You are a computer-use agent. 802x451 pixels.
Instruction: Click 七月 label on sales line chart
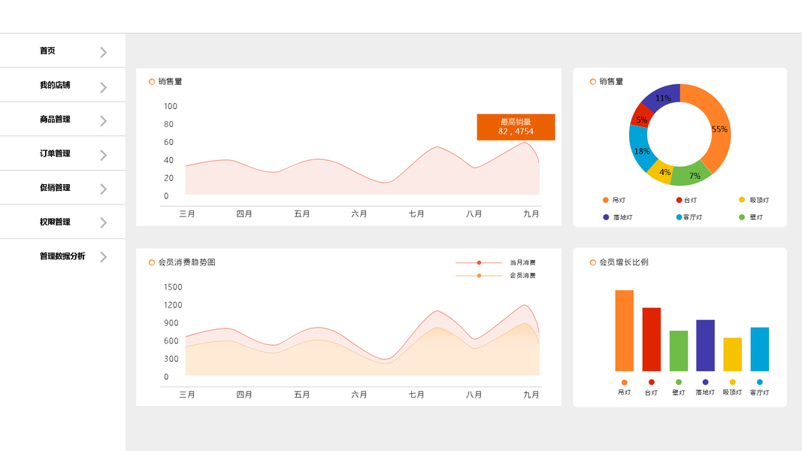click(416, 213)
